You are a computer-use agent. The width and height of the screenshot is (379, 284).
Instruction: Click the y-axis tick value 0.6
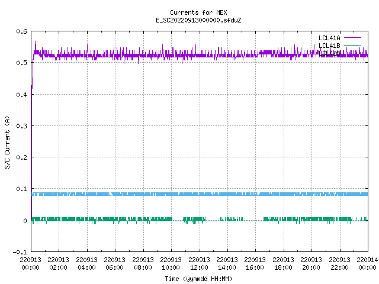[21, 31]
